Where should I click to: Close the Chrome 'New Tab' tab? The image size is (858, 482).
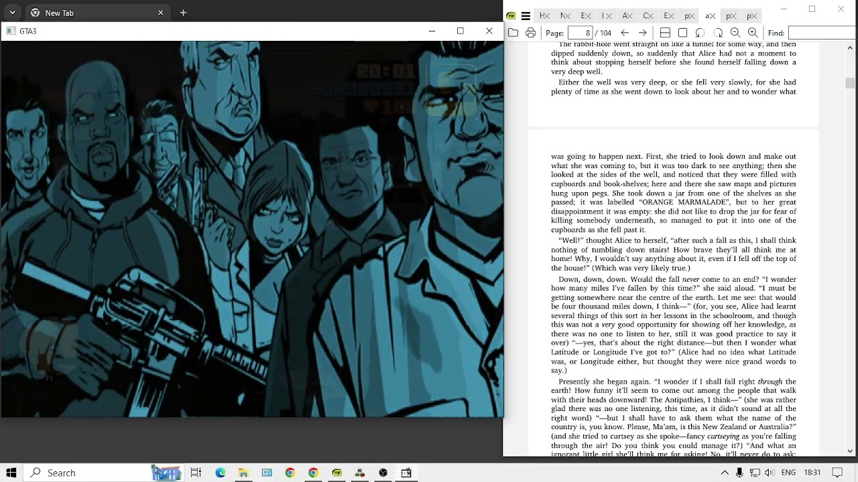(161, 13)
